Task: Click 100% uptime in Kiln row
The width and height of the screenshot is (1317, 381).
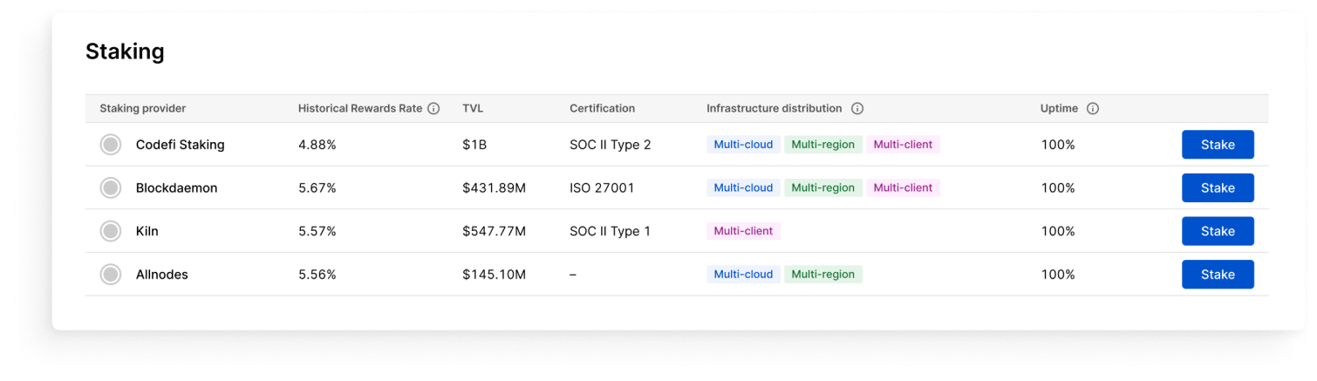Action: [1058, 231]
